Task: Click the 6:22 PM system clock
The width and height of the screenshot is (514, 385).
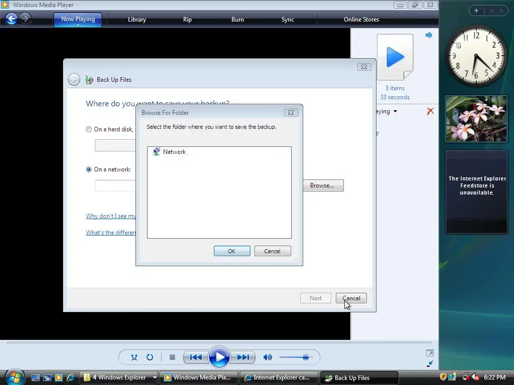Action: pyautogui.click(x=494, y=377)
